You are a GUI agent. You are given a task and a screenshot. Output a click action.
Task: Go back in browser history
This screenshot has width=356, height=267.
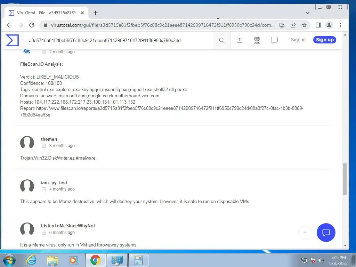(x=9, y=25)
